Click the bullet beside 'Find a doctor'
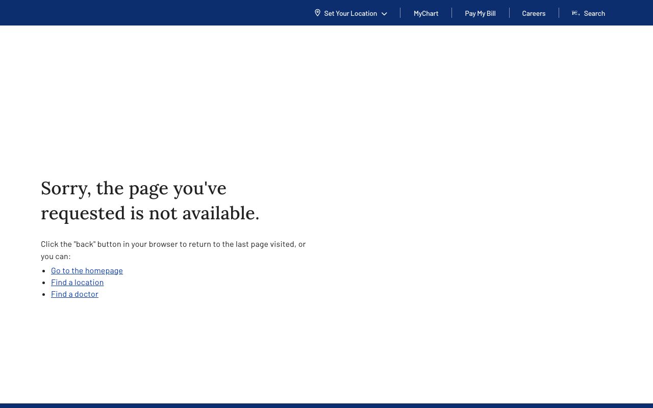653x408 pixels. 44,294
